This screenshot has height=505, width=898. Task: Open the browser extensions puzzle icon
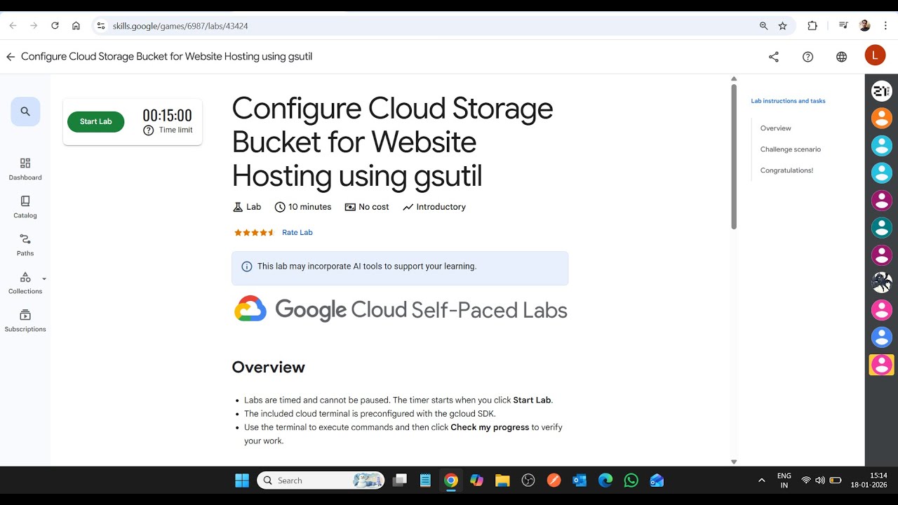tap(812, 26)
